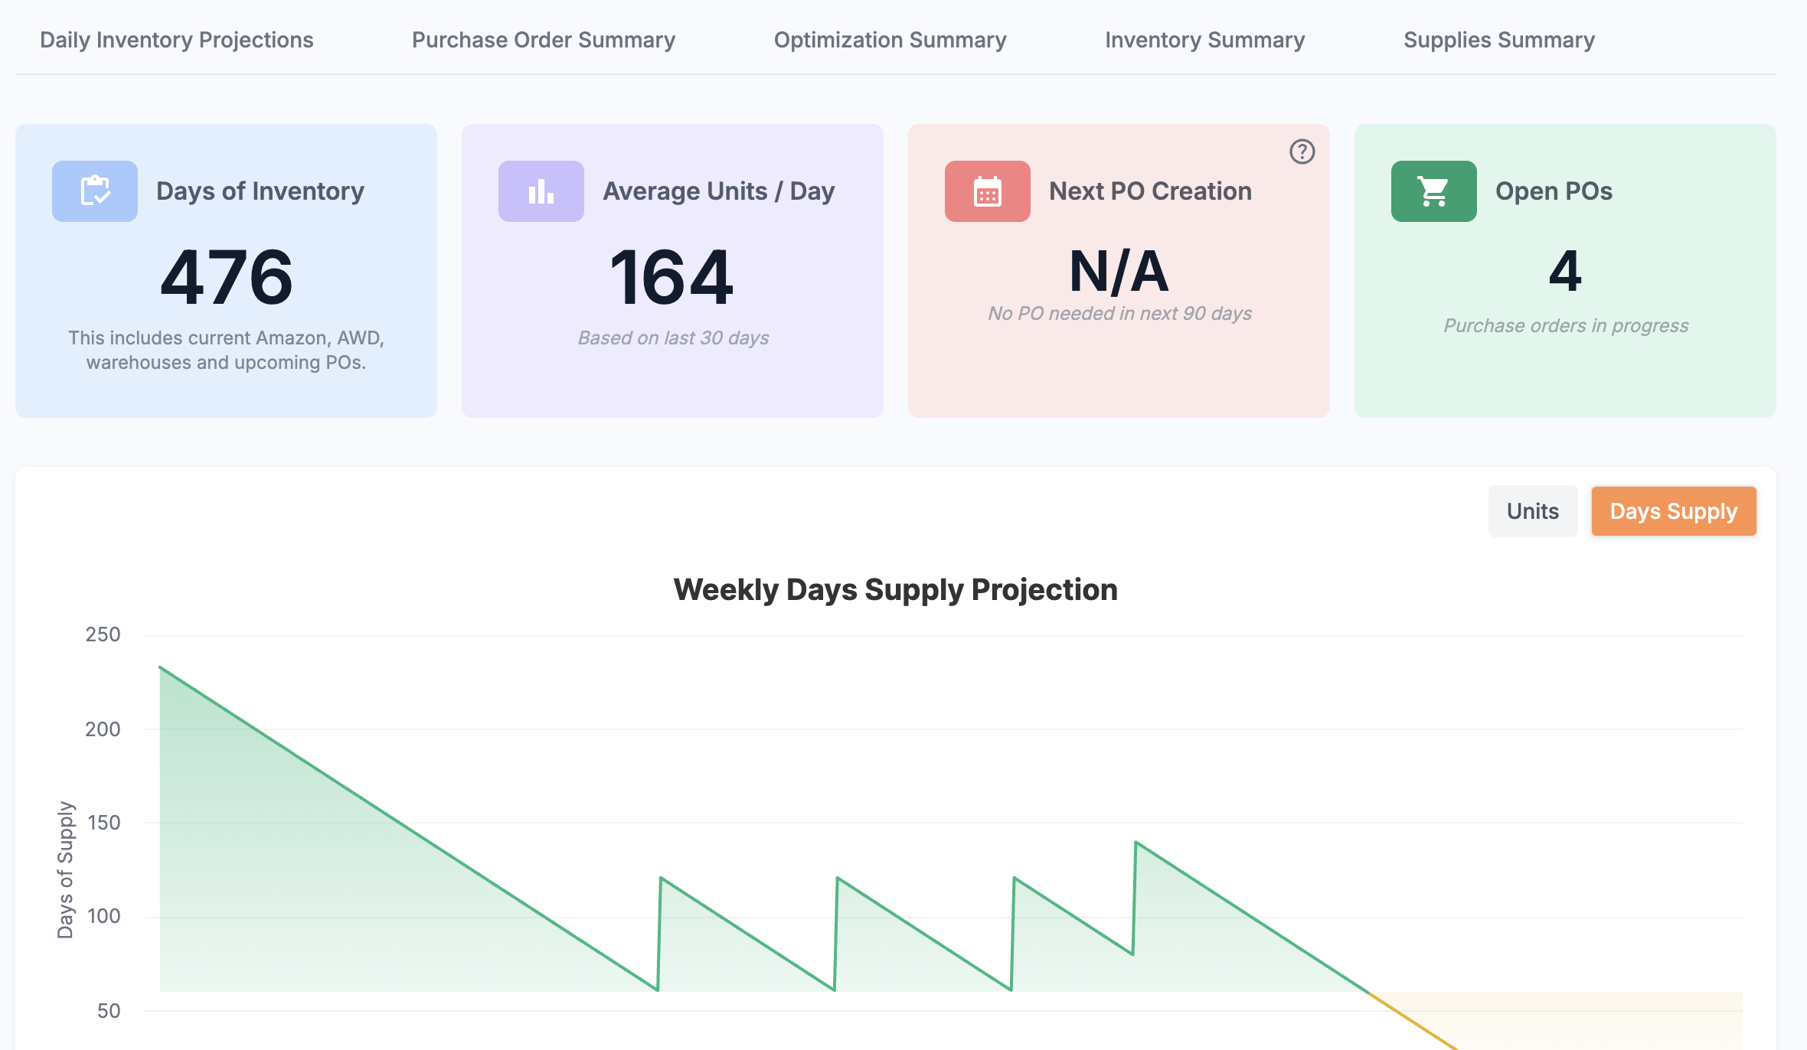
Task: Click the Weekly Days Supply Projection title
Action: click(x=895, y=589)
